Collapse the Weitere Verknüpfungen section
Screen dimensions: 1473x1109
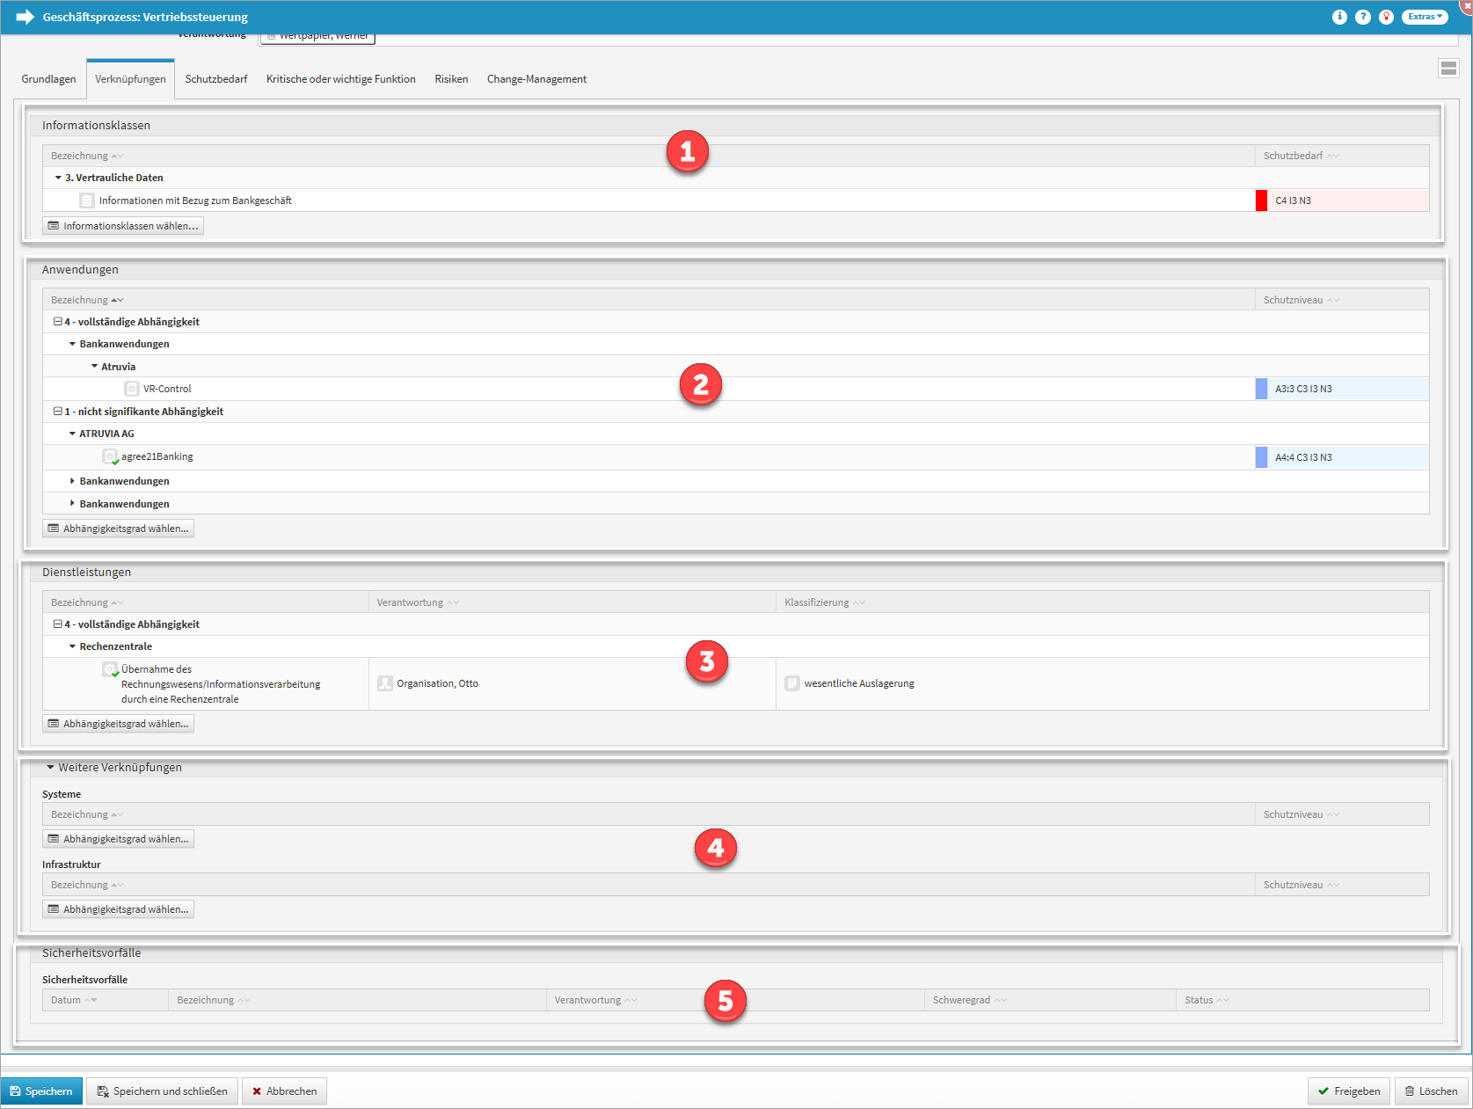click(50, 768)
